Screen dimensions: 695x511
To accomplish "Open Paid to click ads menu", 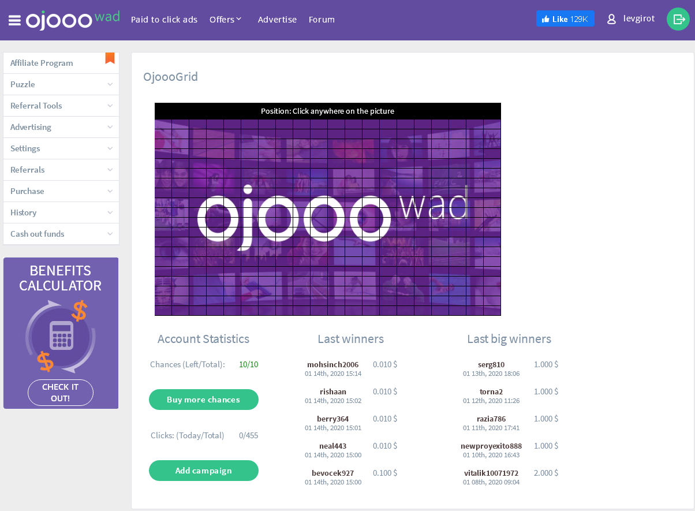I will (x=164, y=20).
